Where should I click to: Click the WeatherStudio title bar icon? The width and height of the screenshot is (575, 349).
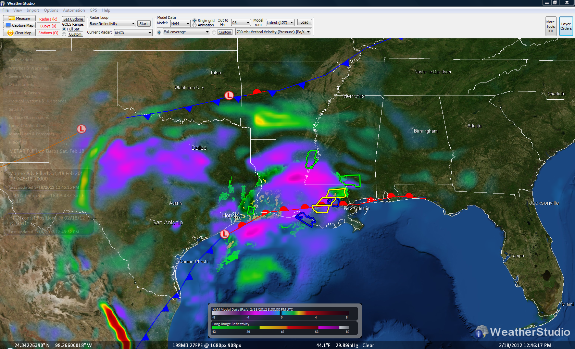(x=3, y=3)
